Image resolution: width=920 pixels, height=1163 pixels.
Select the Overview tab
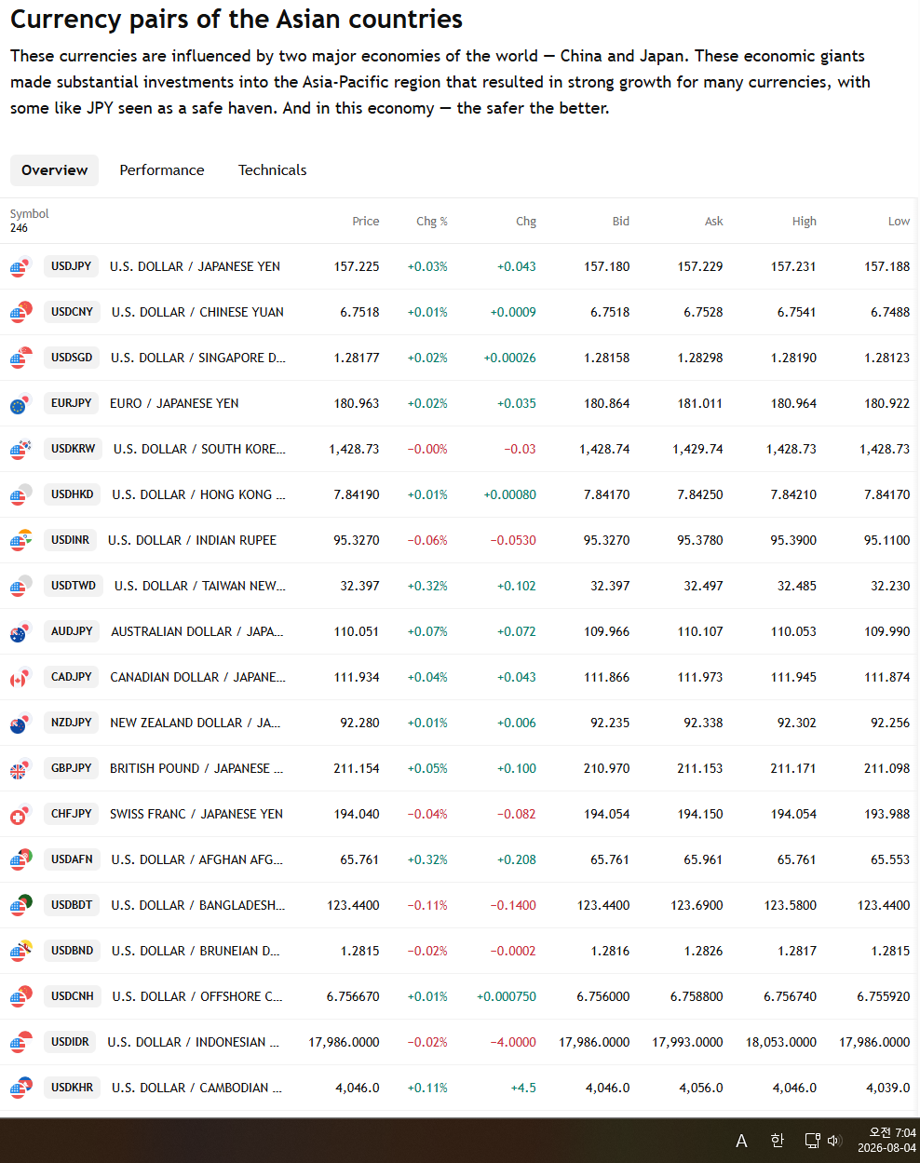[54, 170]
